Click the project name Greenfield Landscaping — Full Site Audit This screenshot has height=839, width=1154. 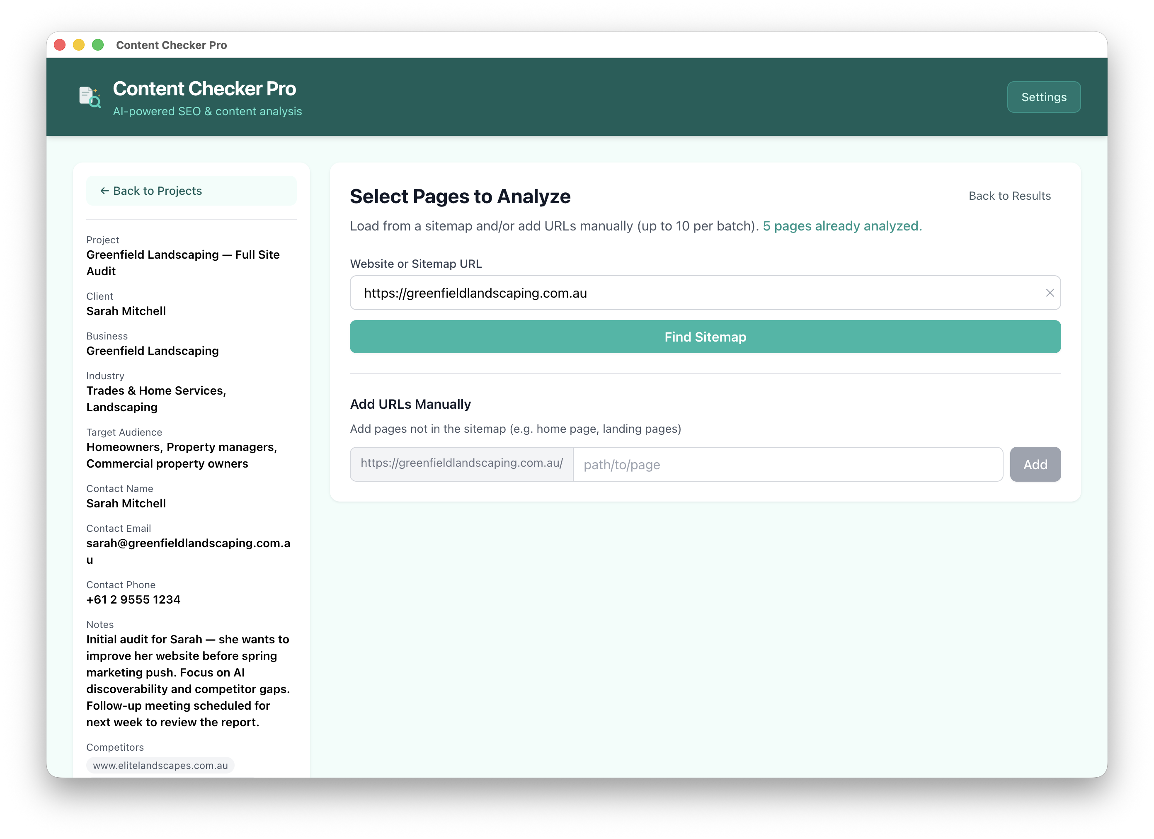(x=183, y=262)
